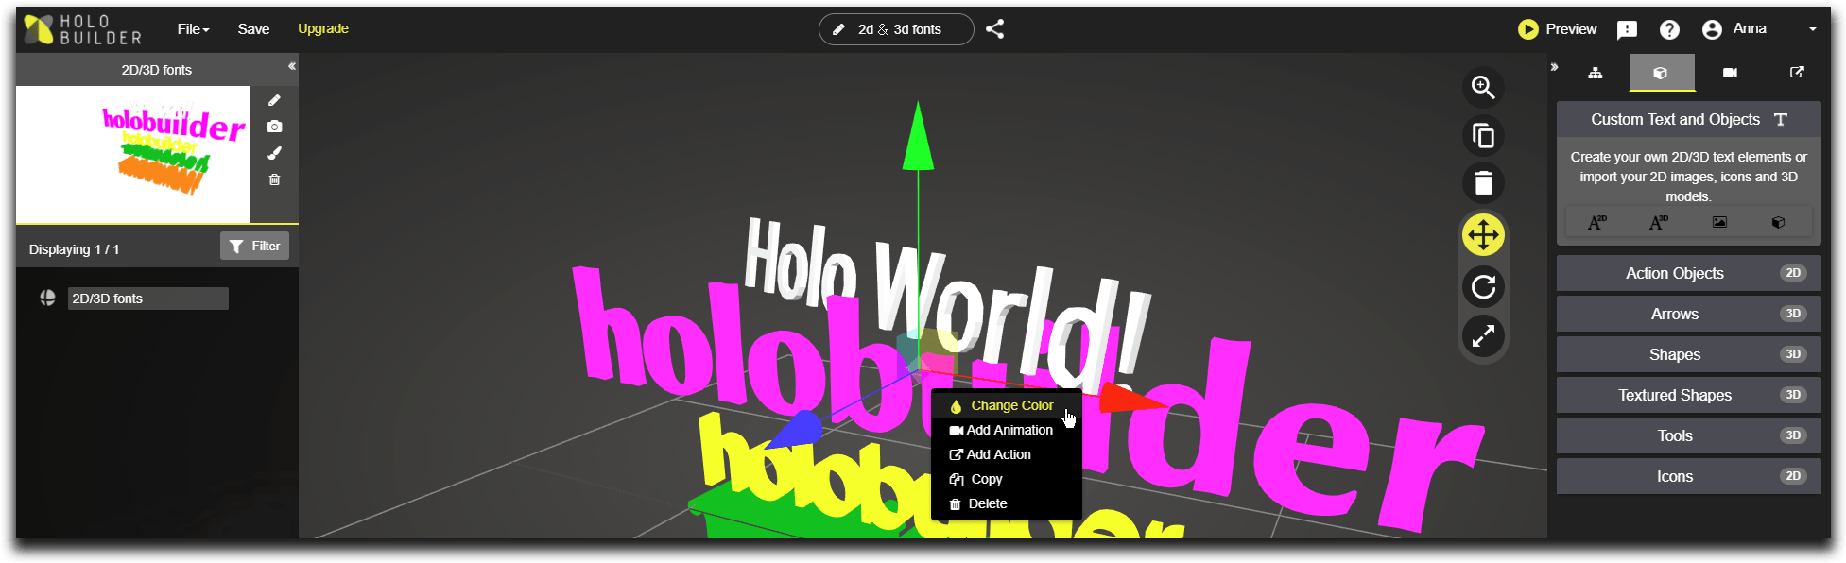Open the help question mark icon
This screenshot has height=563, width=1846.
coord(1669,29)
